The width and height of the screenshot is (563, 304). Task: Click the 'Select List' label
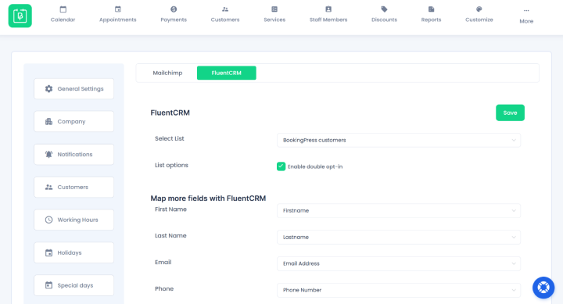(x=170, y=138)
